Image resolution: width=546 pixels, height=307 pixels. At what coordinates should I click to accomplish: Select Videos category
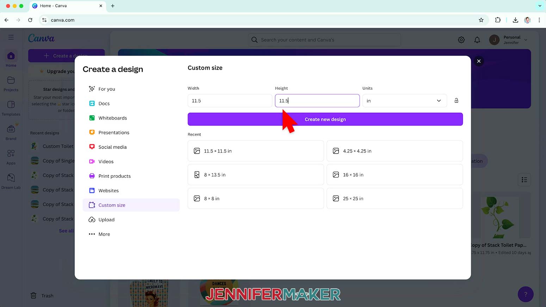[131, 162]
